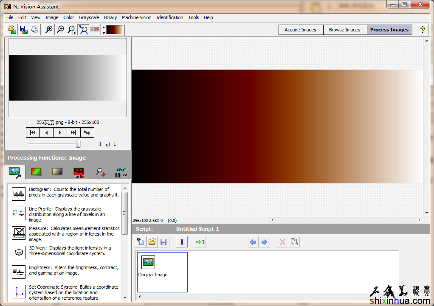
Task: Click the image navigation slider handle
Action: 78,144
